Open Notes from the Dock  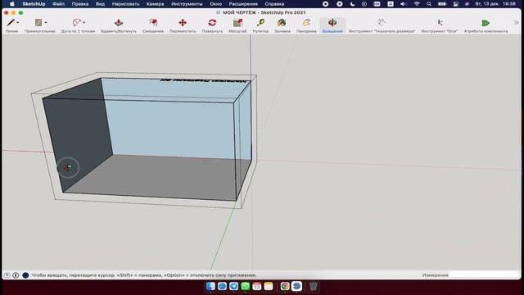(269, 286)
